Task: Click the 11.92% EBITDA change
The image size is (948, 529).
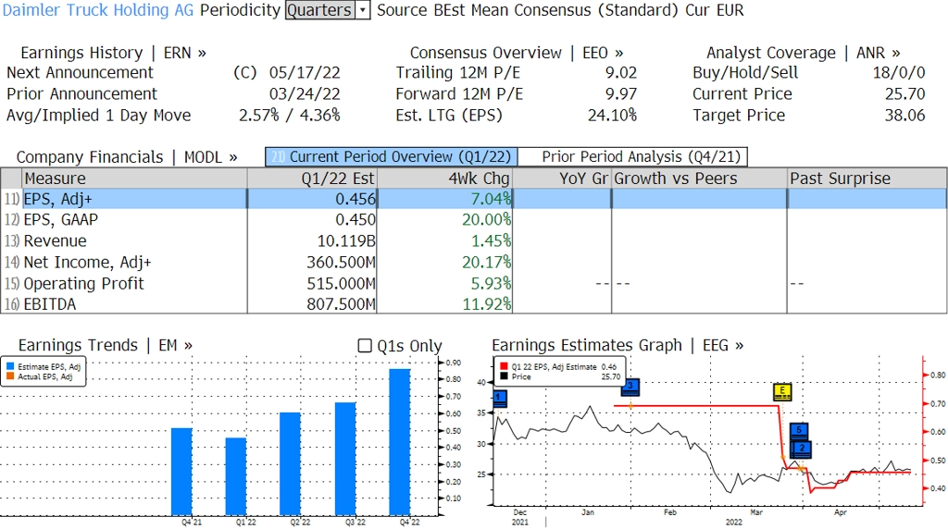Action: click(487, 303)
